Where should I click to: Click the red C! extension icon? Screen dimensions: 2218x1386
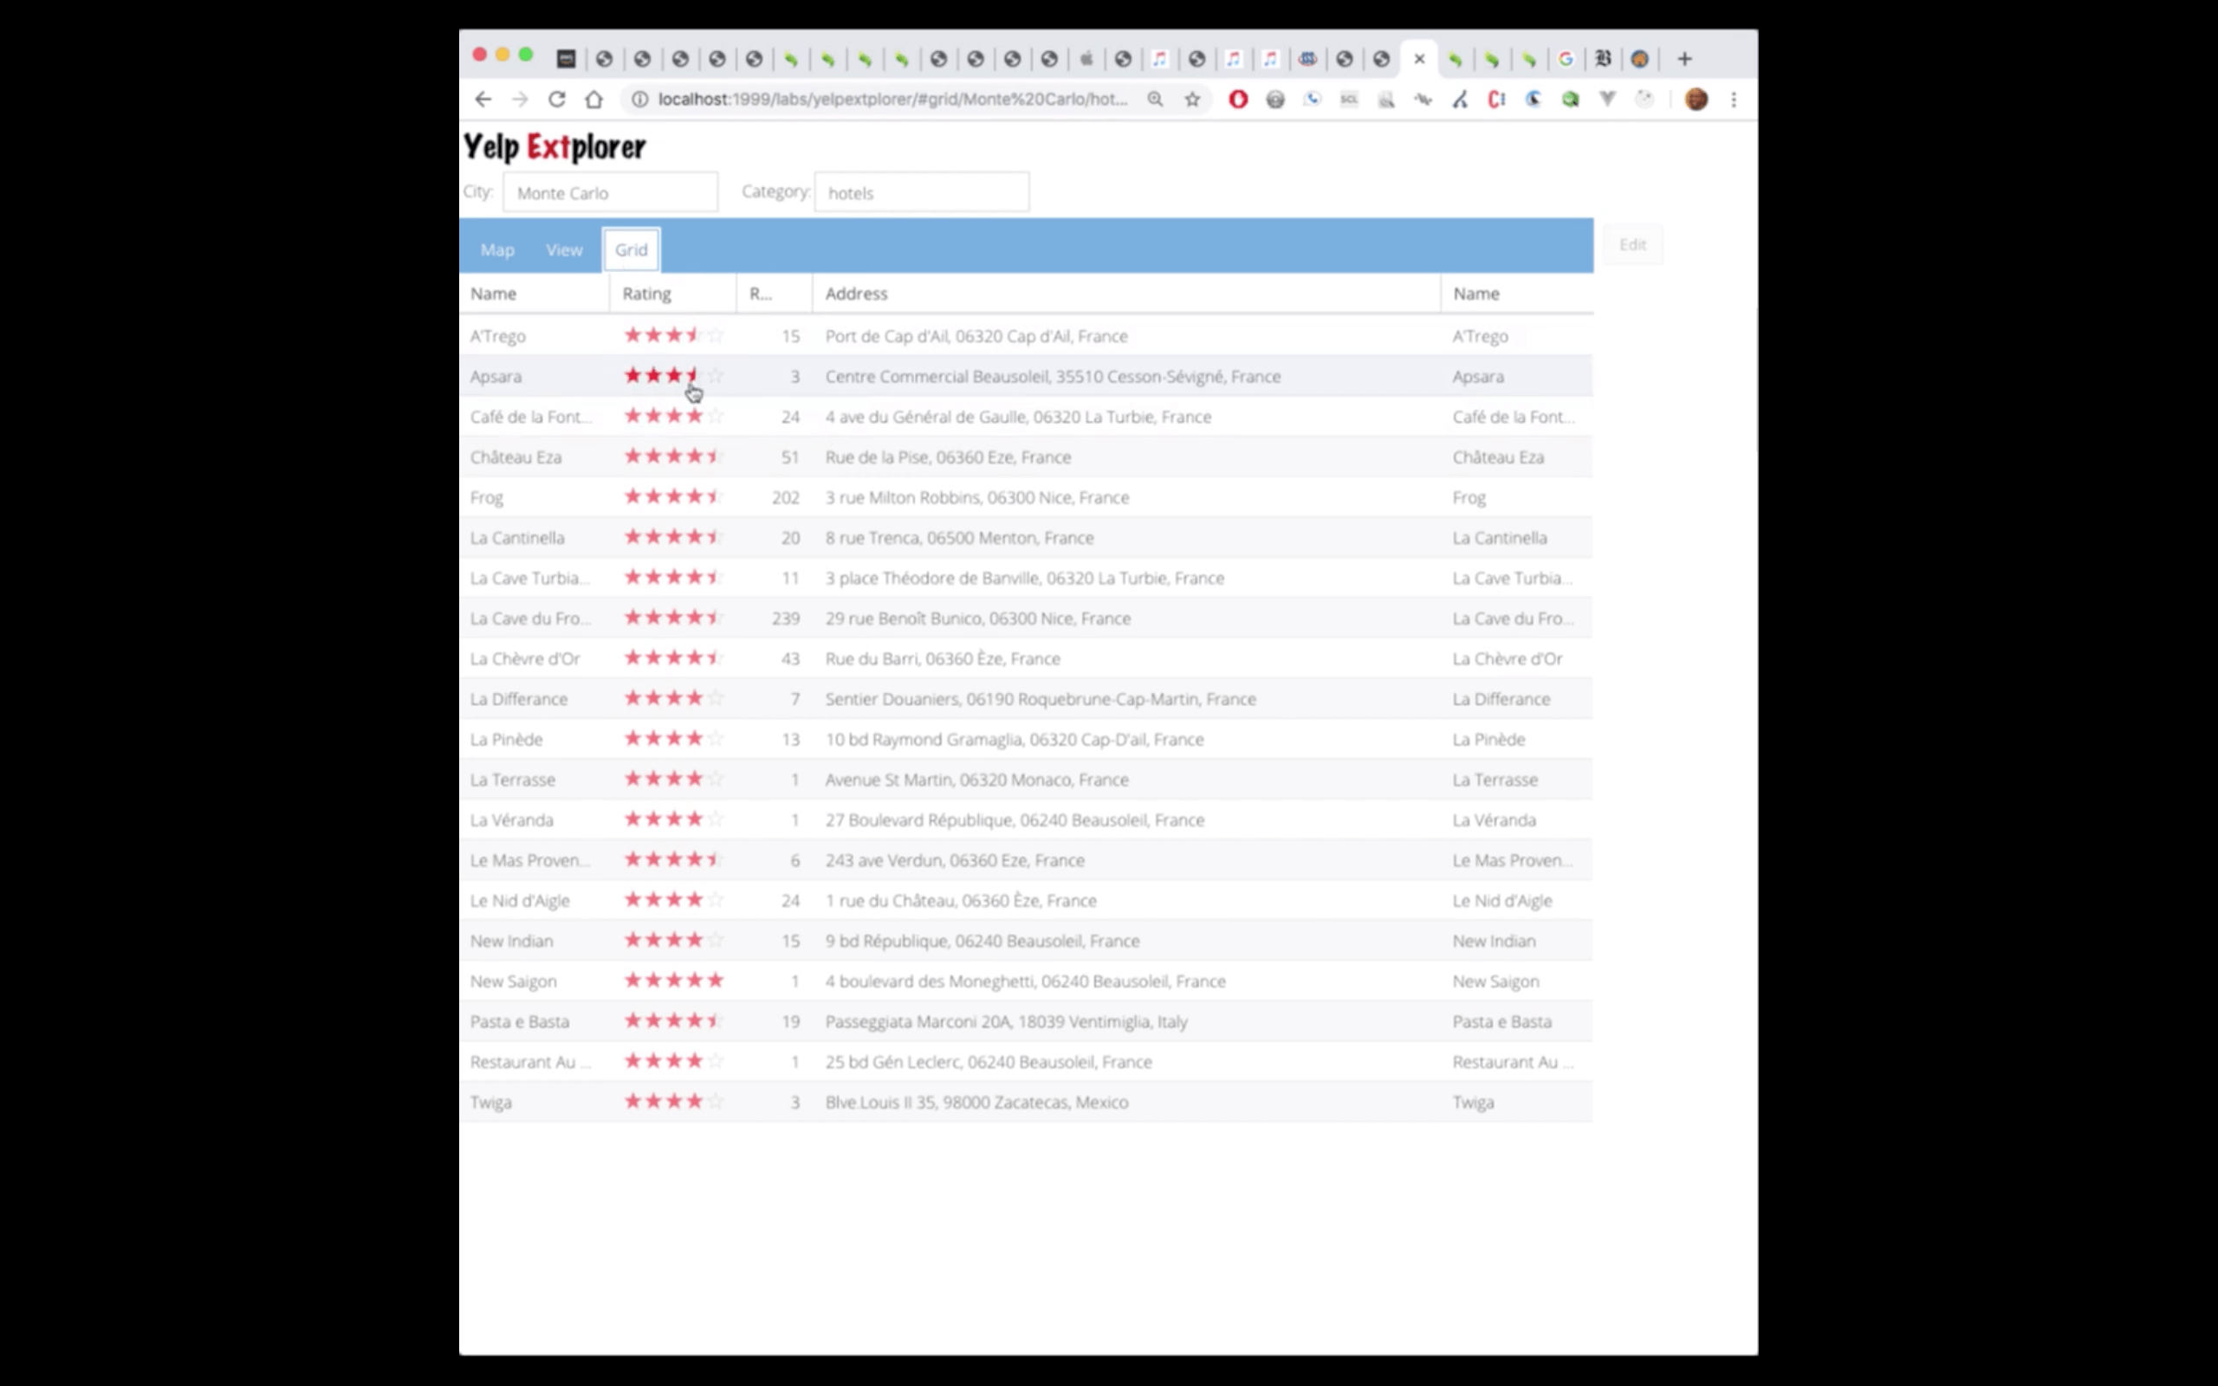(x=1496, y=99)
